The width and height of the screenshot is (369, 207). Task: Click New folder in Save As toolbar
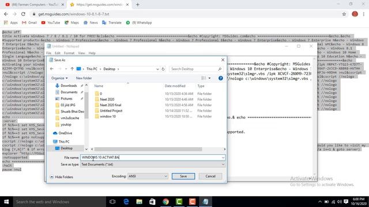pos(84,78)
